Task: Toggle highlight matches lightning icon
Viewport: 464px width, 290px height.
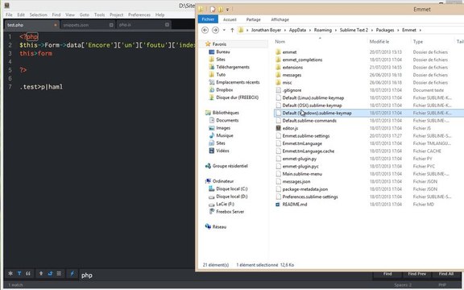Action: click(72, 273)
